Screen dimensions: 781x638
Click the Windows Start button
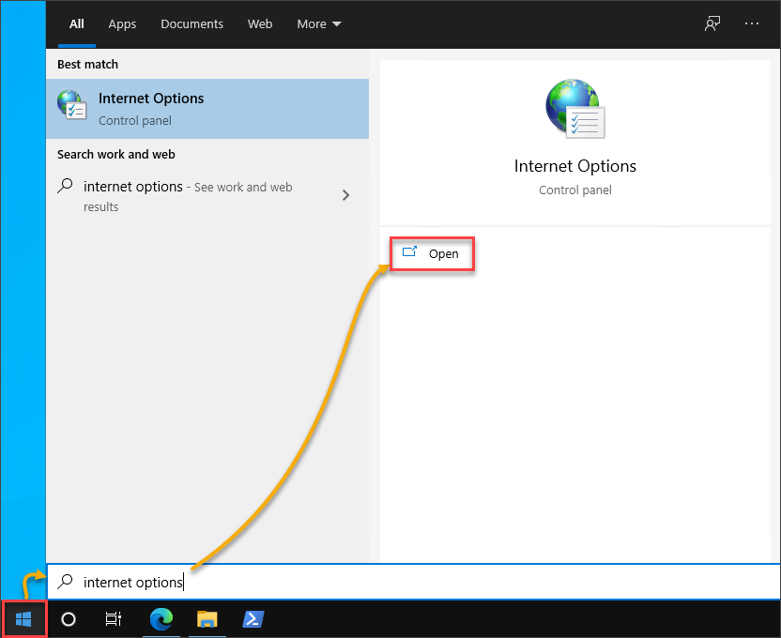pyautogui.click(x=23, y=619)
